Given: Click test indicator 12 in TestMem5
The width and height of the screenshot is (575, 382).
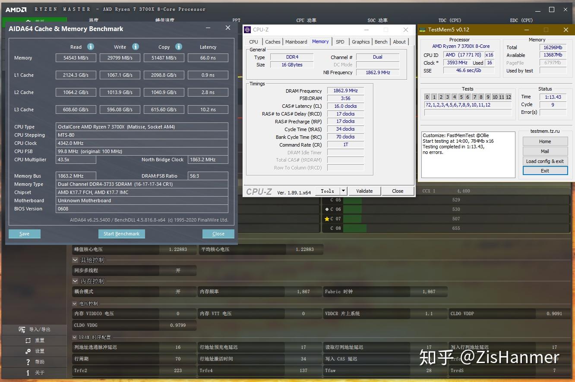Looking at the screenshot, I should point(508,97).
